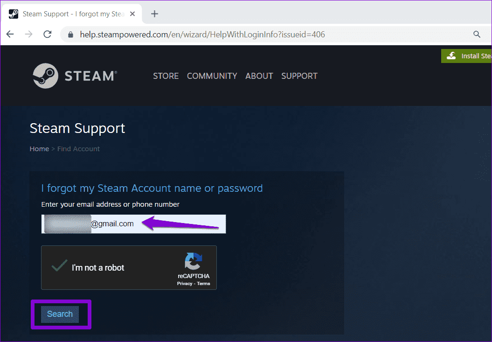Open the COMMUNITY menu
Viewport: 492px width, 342px height.
point(212,76)
